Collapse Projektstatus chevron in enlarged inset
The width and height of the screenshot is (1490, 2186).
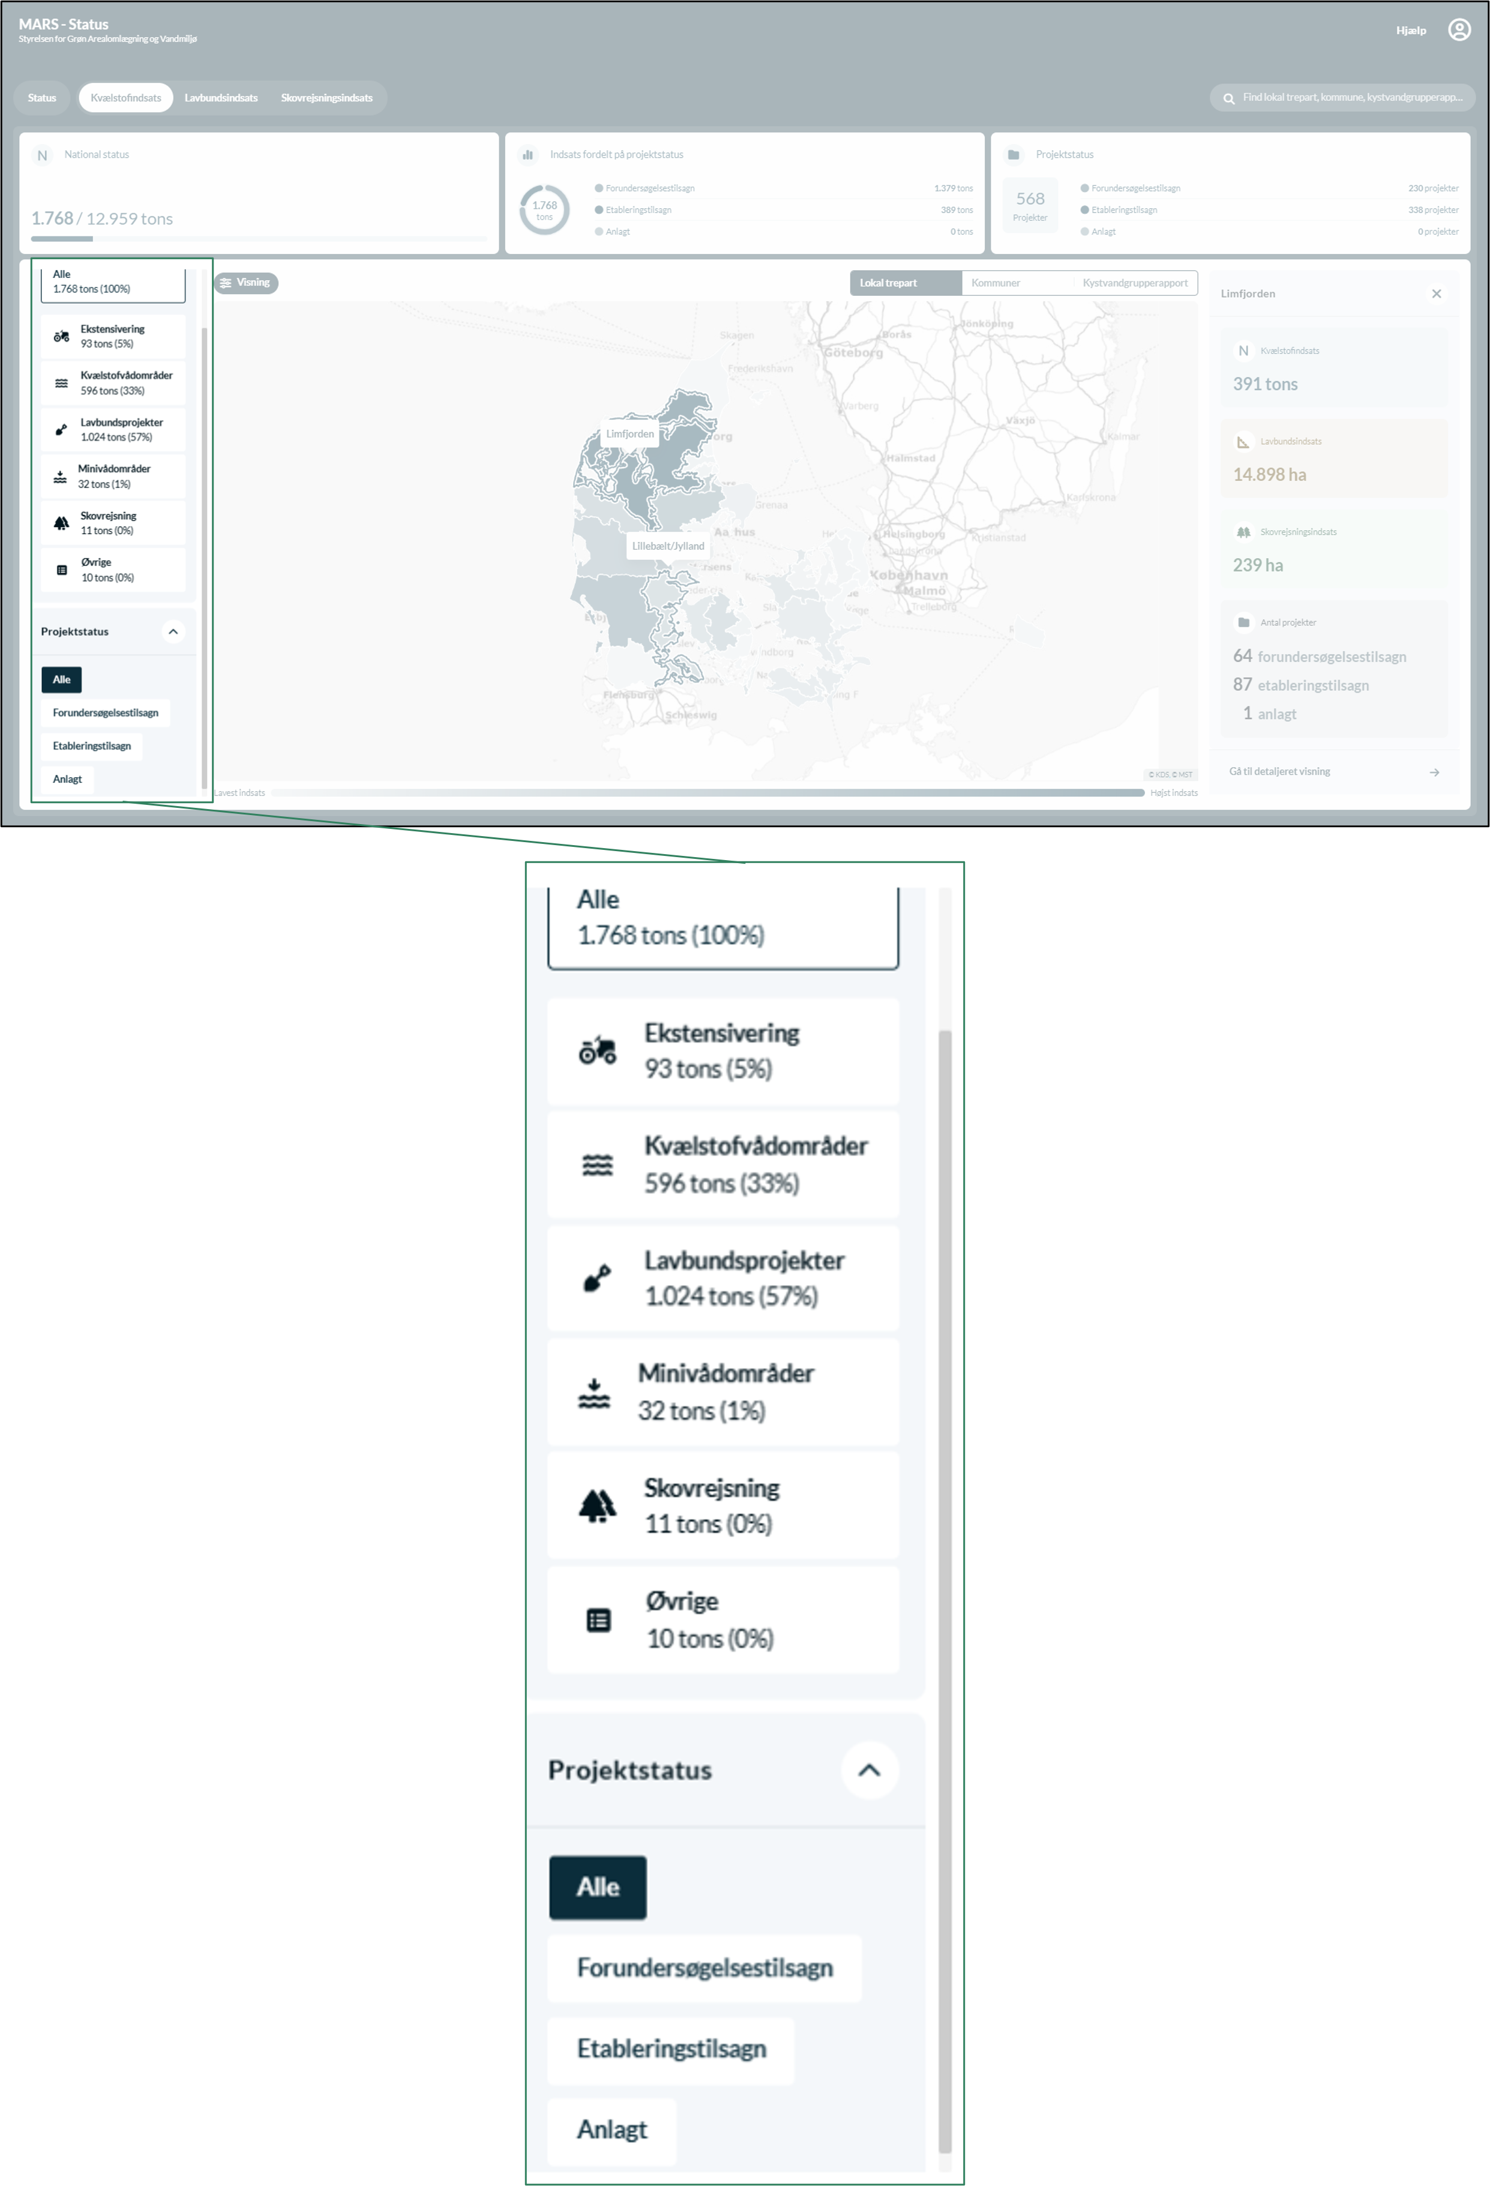pyautogui.click(x=869, y=1770)
